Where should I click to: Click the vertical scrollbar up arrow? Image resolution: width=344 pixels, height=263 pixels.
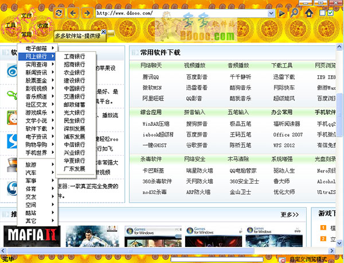(339, 47)
